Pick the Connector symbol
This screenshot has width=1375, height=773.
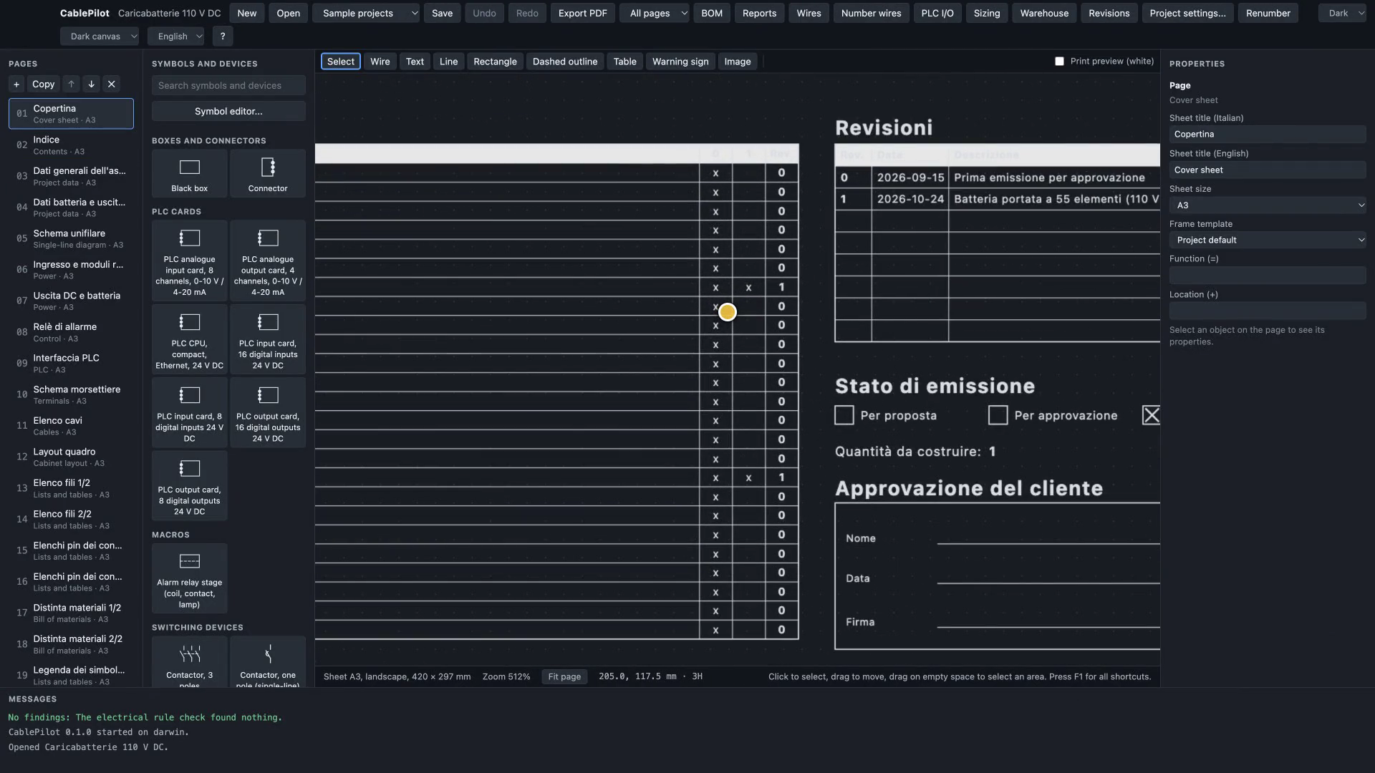tap(268, 174)
